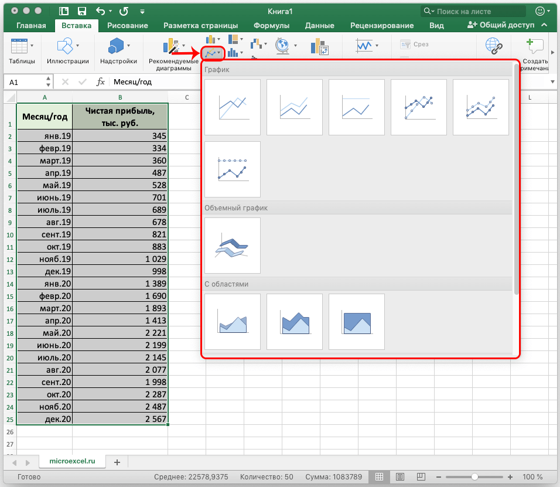Open the sparklines dropdown
The height and width of the screenshot is (487, 560).
(x=367, y=46)
